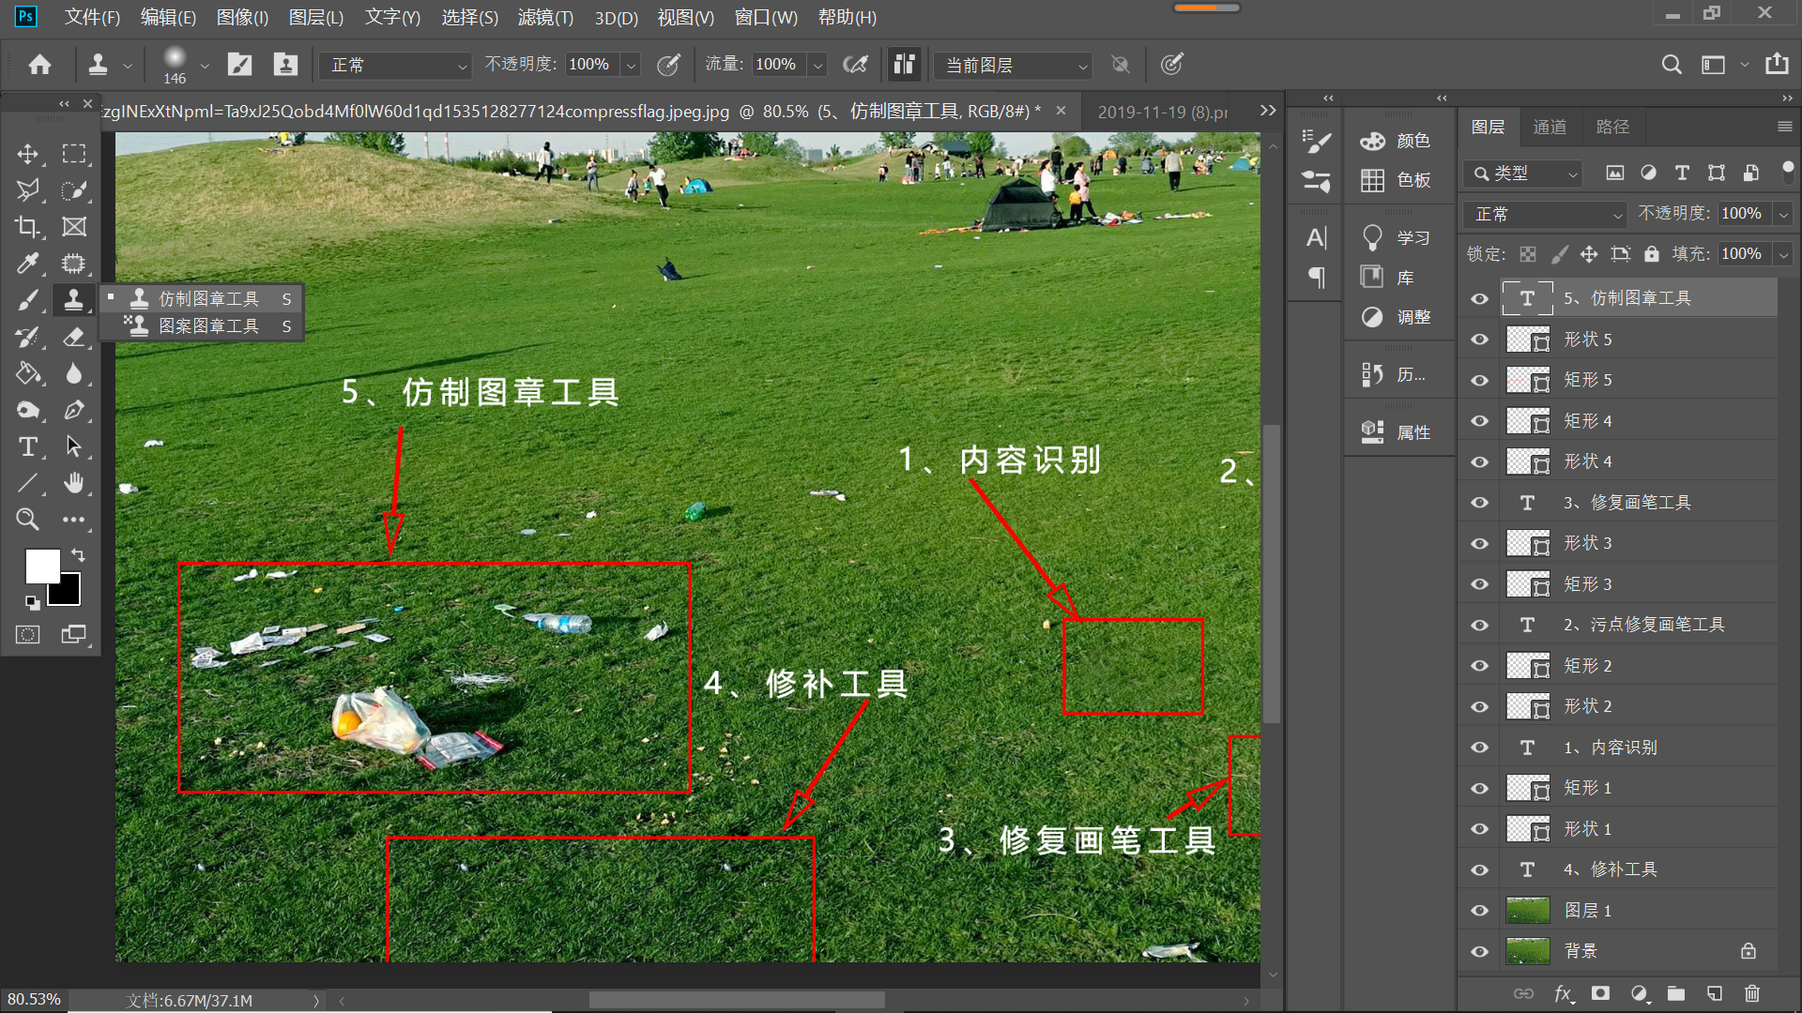Select the Hand tool

click(x=74, y=483)
